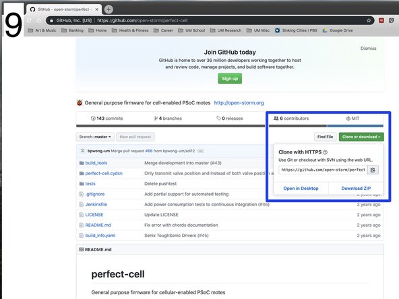
Task: Open pull request #66 link
Action: [x=148, y=151]
